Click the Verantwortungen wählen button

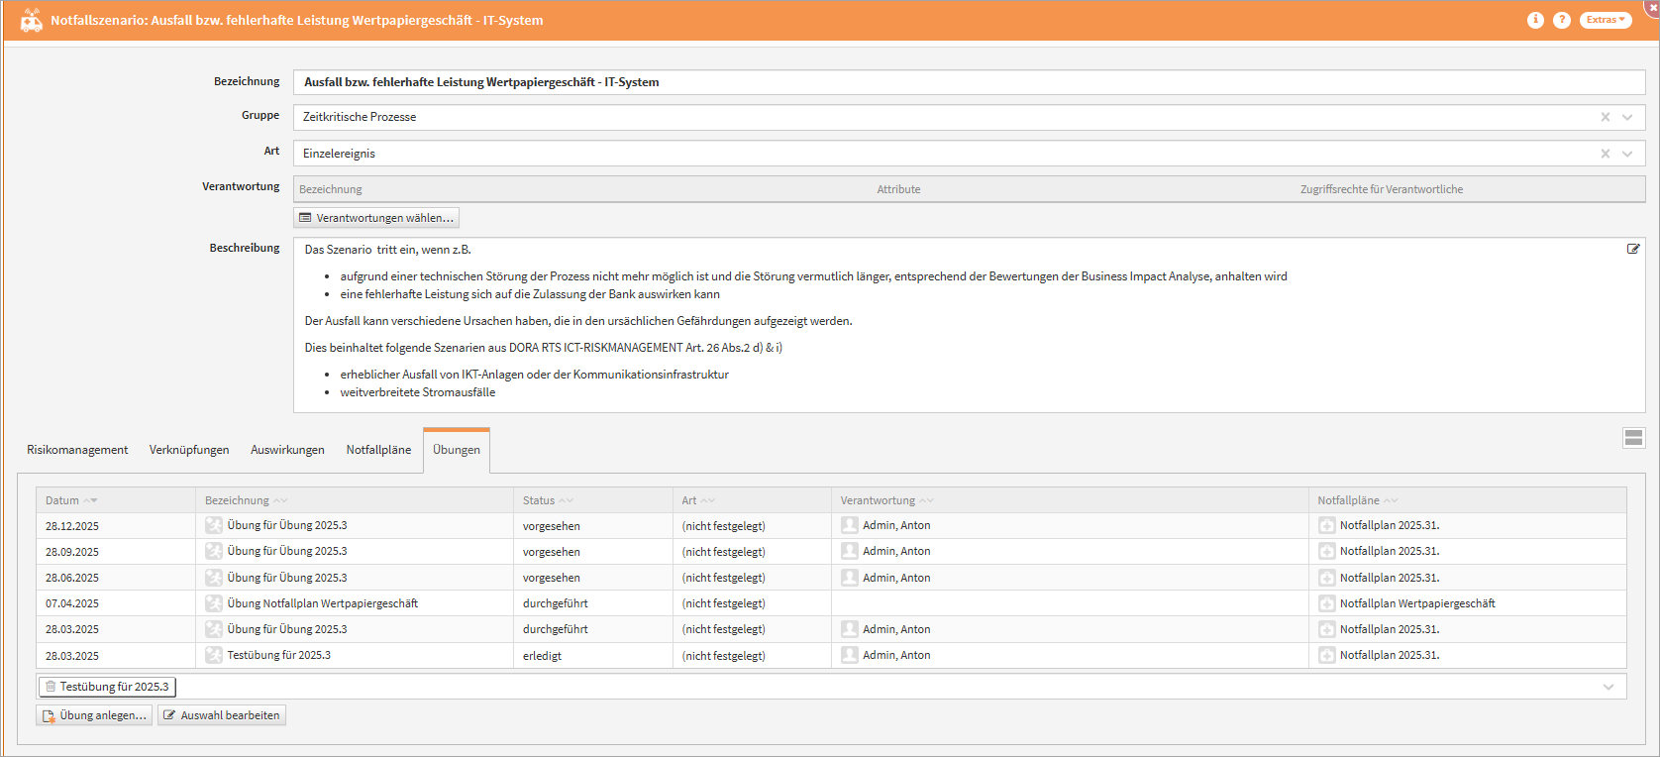point(376,218)
